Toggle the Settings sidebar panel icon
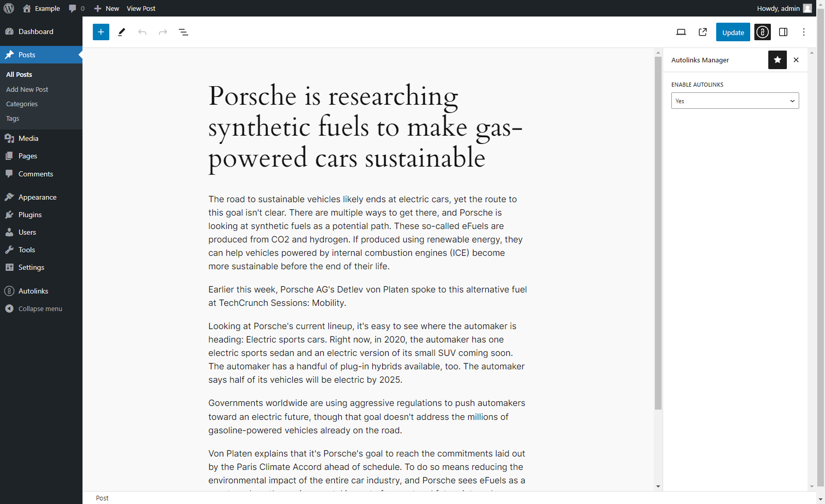 point(783,32)
